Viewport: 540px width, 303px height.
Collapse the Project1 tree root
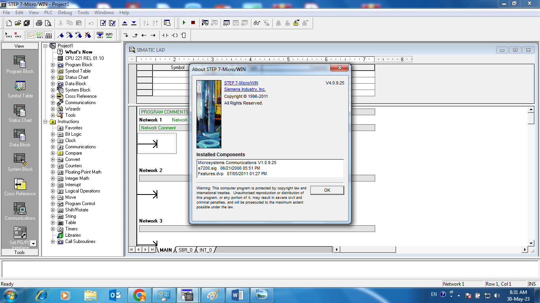[x=45, y=46]
